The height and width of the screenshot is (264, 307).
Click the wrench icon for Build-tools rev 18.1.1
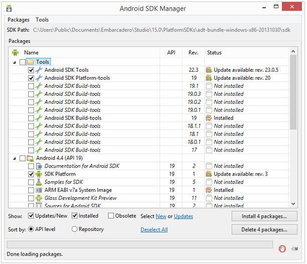click(x=39, y=126)
